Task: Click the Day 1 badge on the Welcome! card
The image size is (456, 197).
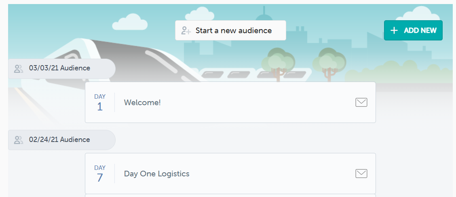Action: coord(100,103)
